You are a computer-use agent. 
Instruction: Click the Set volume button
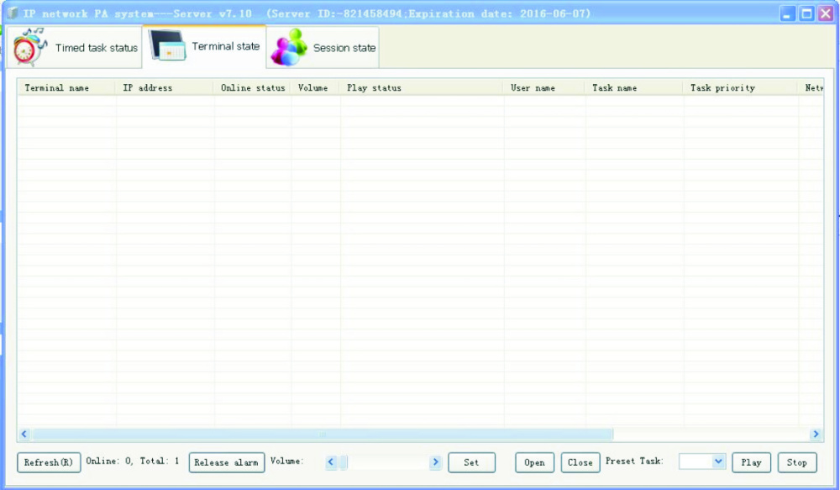coord(471,462)
